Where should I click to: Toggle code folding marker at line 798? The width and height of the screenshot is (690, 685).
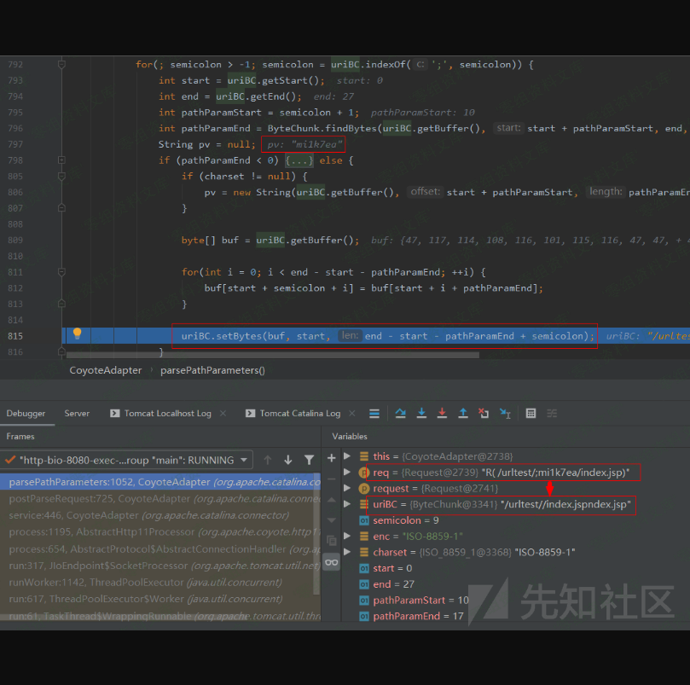(61, 160)
